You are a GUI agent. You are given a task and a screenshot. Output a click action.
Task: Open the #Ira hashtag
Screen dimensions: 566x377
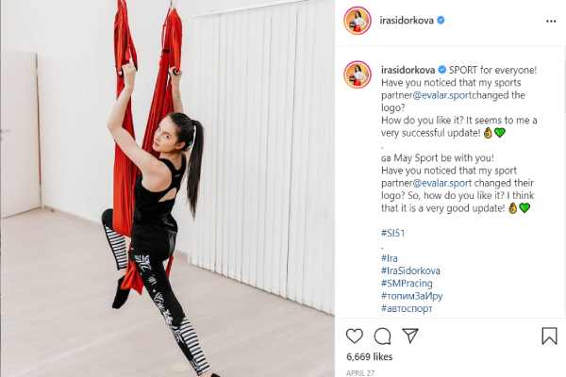pyautogui.click(x=390, y=258)
